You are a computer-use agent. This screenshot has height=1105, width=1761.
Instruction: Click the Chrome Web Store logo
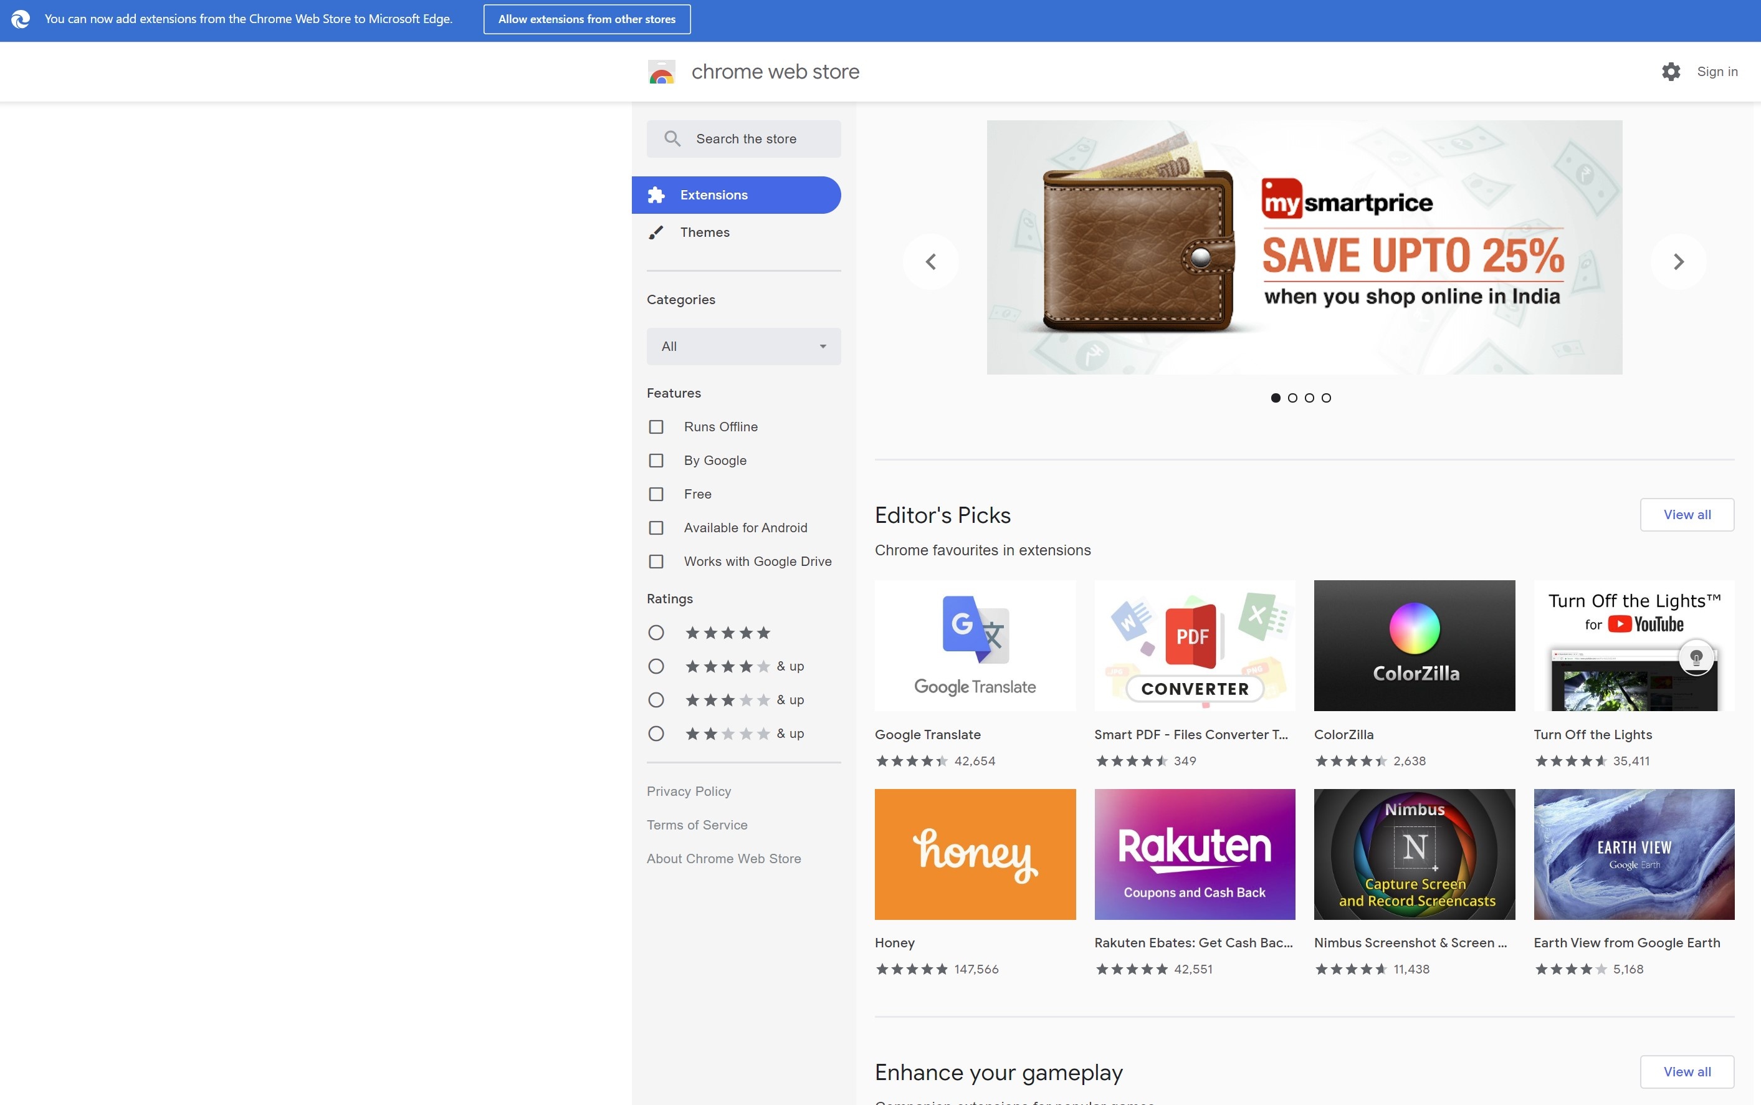click(x=661, y=71)
